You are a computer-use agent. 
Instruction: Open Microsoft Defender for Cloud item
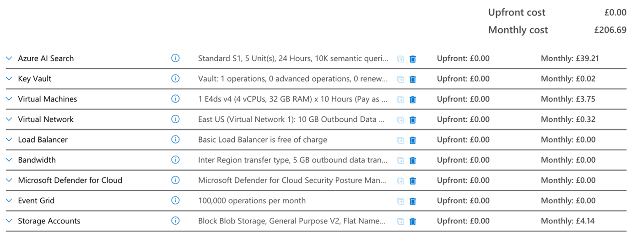click(x=70, y=180)
